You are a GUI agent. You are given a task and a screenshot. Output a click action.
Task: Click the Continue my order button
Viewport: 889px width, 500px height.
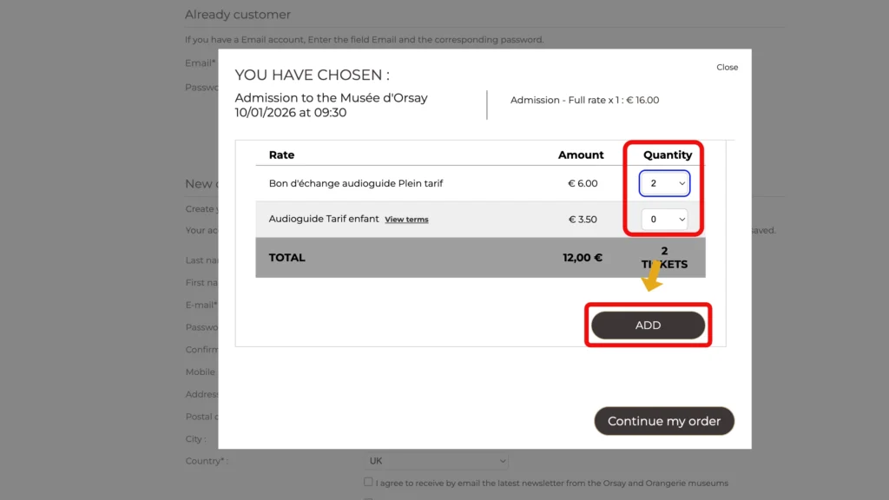pyautogui.click(x=664, y=421)
